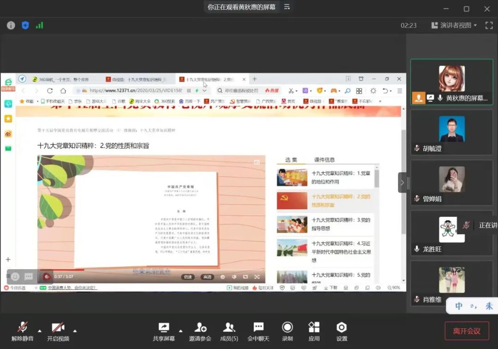
Task: Open 会中聊天 chat panel
Action: (258, 331)
